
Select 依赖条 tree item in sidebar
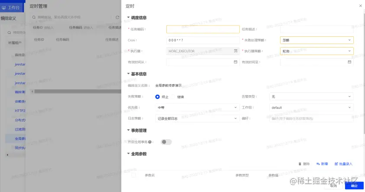tap(20, 101)
